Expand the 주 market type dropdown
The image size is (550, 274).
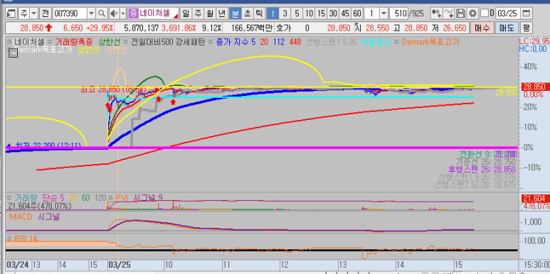33,13
